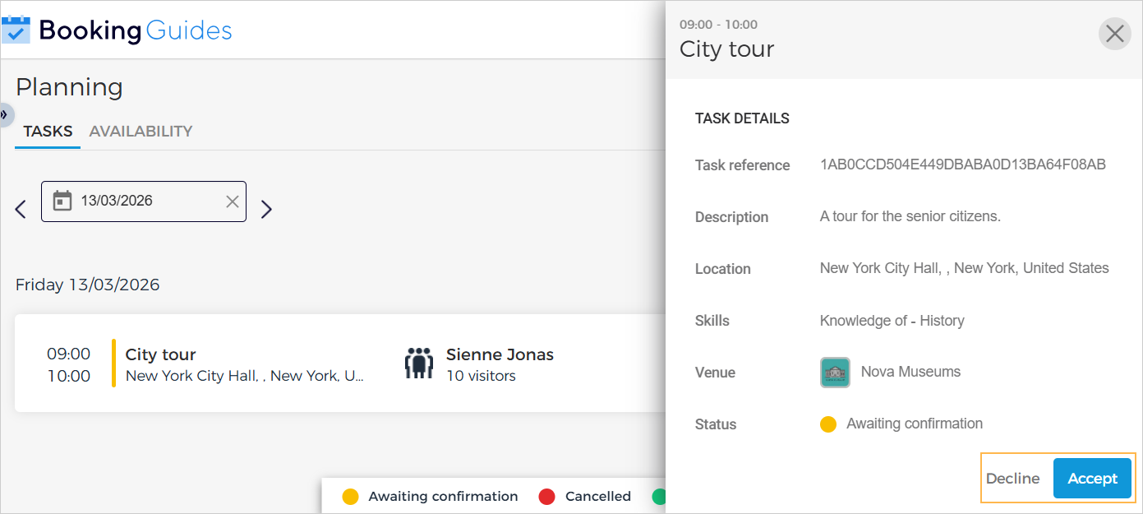
Task: Click the task reference code text
Action: 962,164
